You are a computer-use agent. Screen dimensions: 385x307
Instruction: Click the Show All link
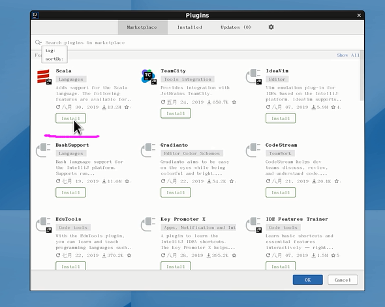(348, 55)
